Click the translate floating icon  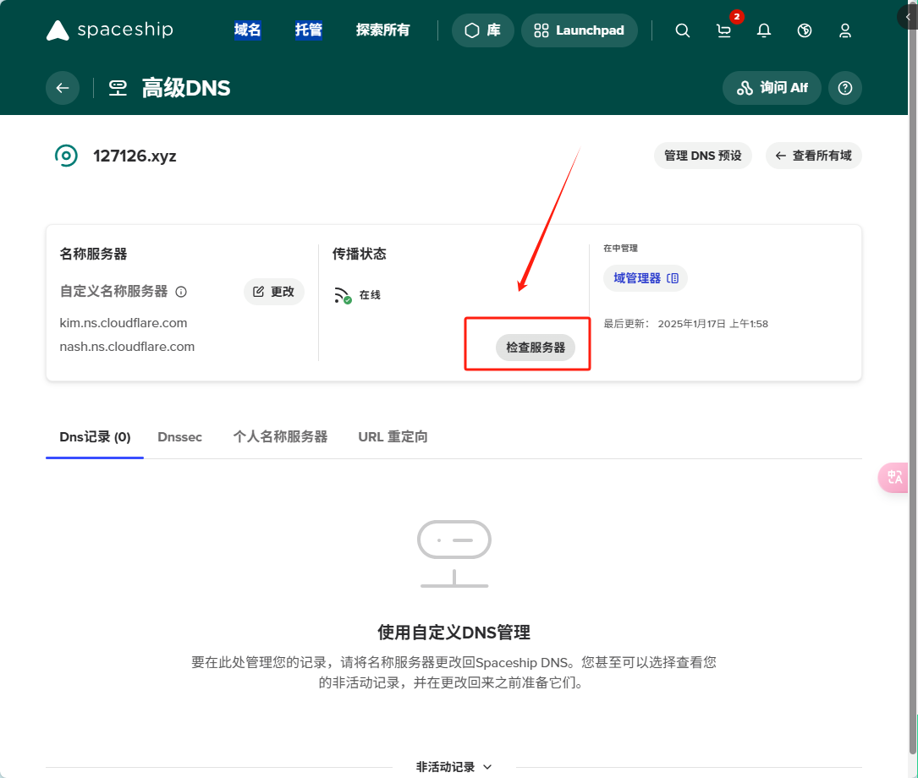click(x=894, y=477)
